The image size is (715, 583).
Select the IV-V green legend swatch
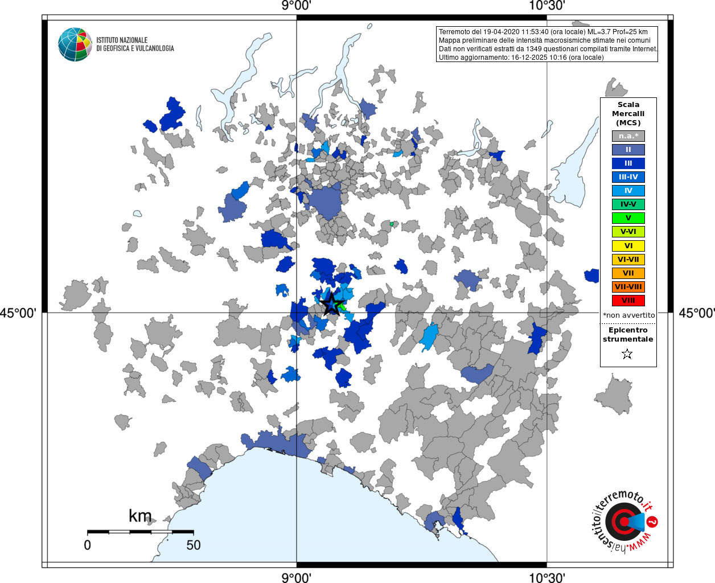click(x=628, y=204)
